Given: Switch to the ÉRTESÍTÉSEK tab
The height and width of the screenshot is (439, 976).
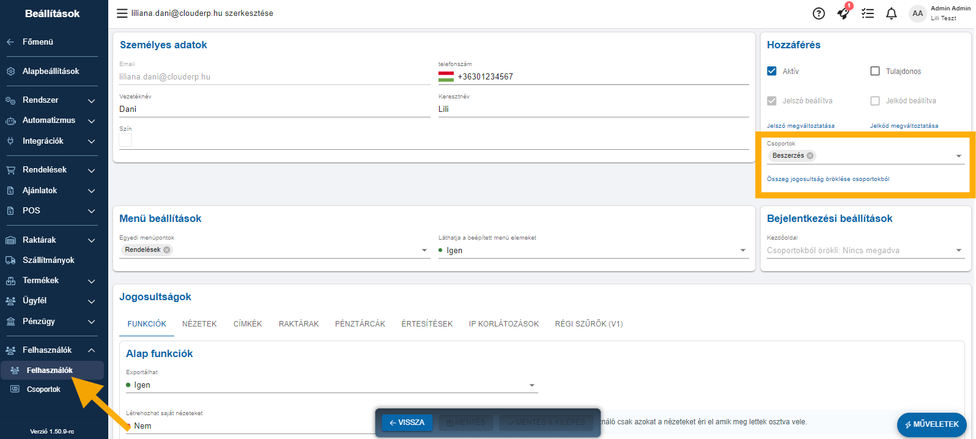Looking at the screenshot, I should (427, 324).
